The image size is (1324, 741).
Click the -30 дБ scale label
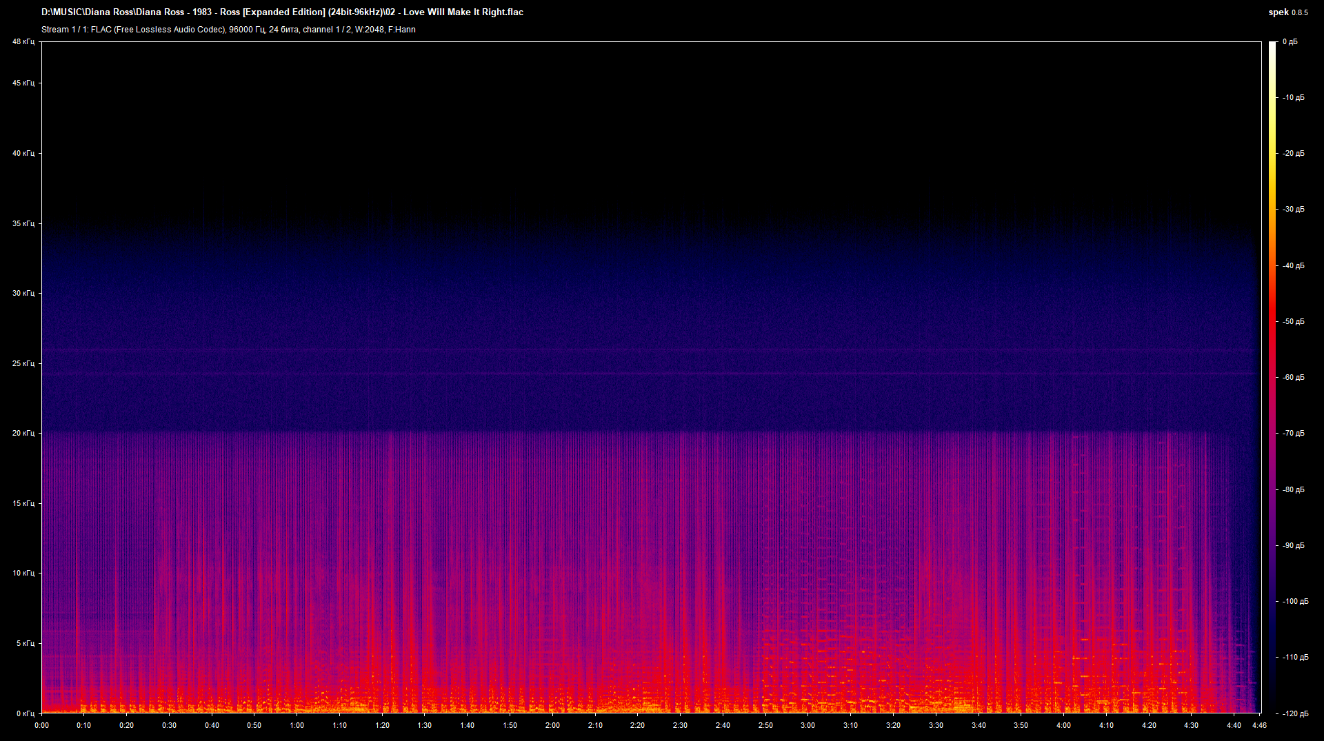pyautogui.click(x=1294, y=210)
